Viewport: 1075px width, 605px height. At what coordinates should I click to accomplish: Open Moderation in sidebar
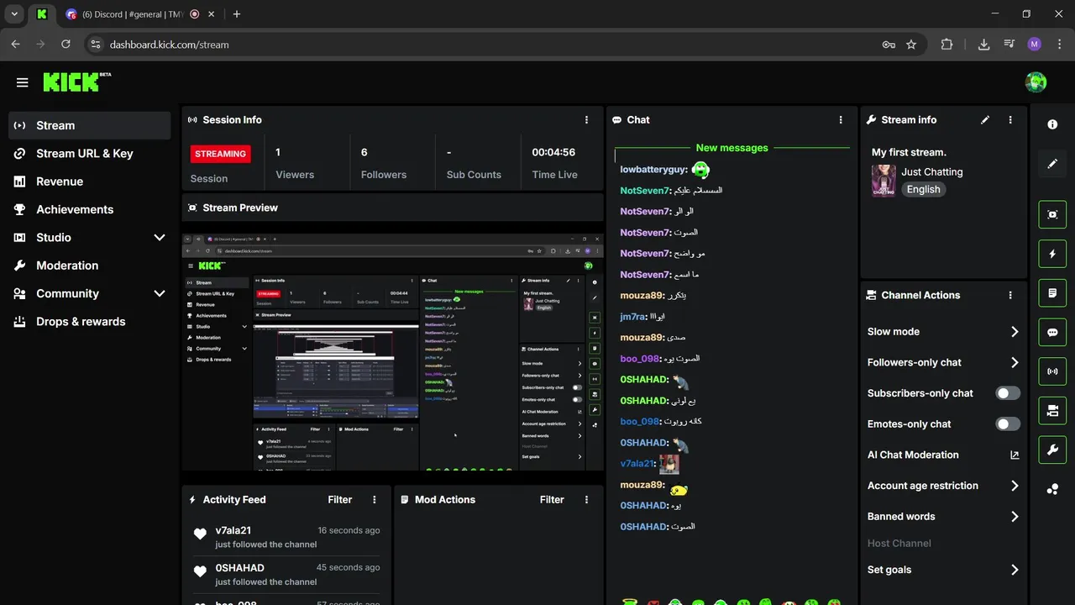tap(90, 266)
